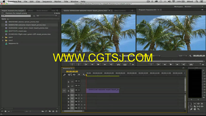Mute audio track A1
The width and height of the screenshot is (206, 116).
coord(79,95)
